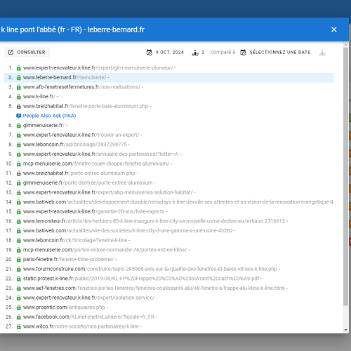Click the dialog vertical scrollbar thumb
Image resolution: width=351 pixels, height=351 pixels.
345,176
